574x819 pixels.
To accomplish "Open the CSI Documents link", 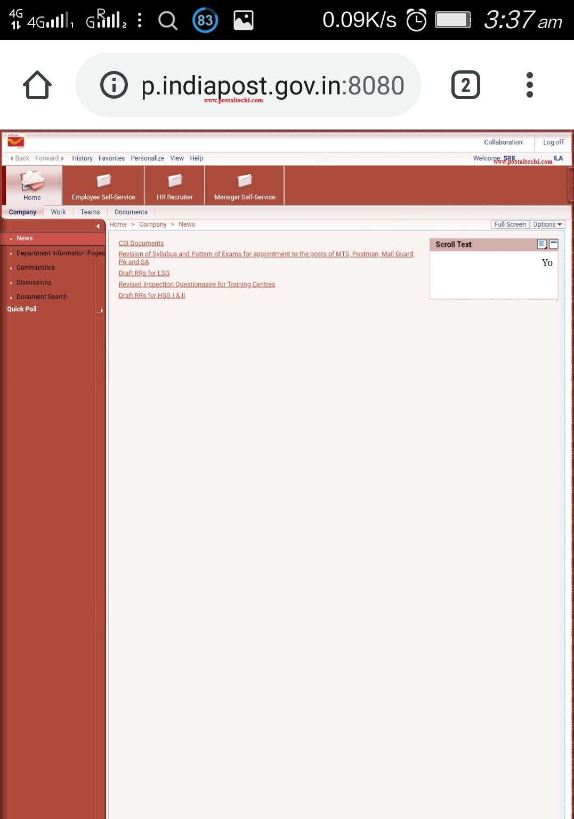I will 141,244.
